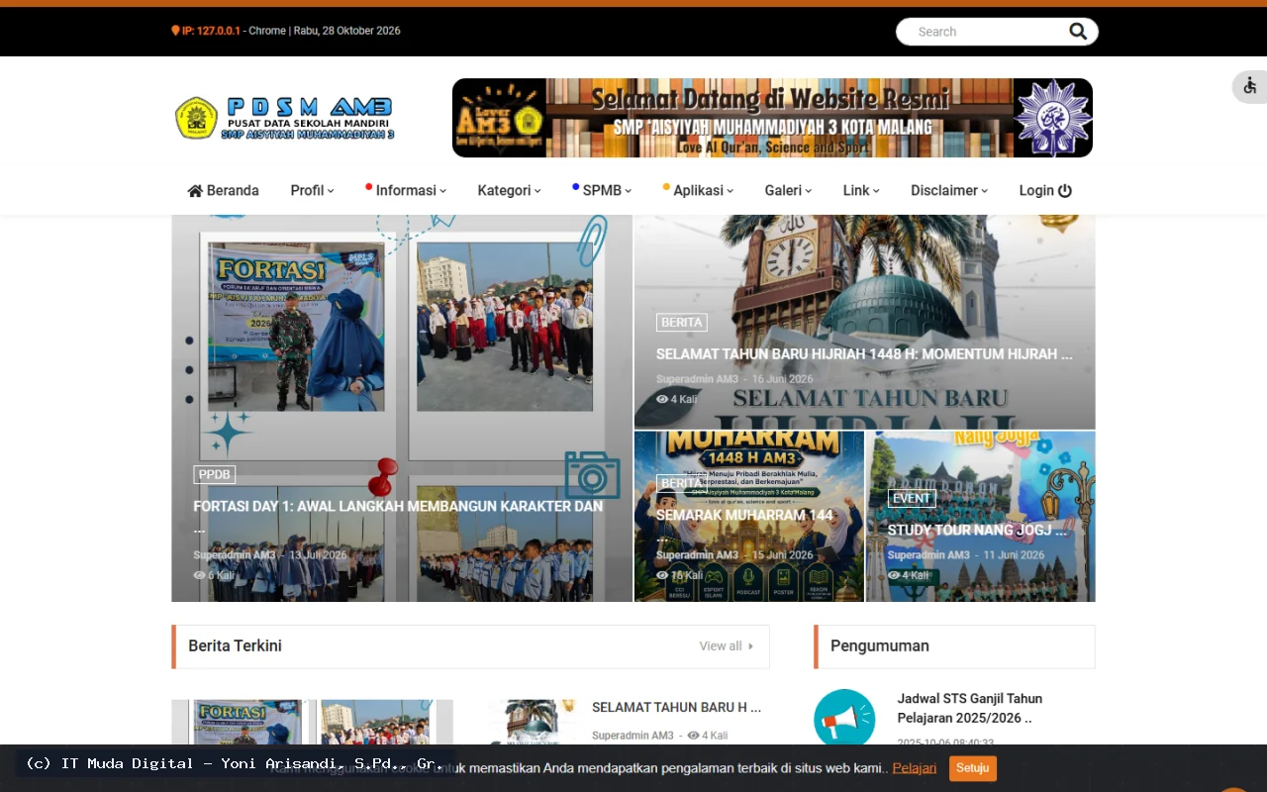Expand the Galeri dropdown menu

(x=788, y=190)
